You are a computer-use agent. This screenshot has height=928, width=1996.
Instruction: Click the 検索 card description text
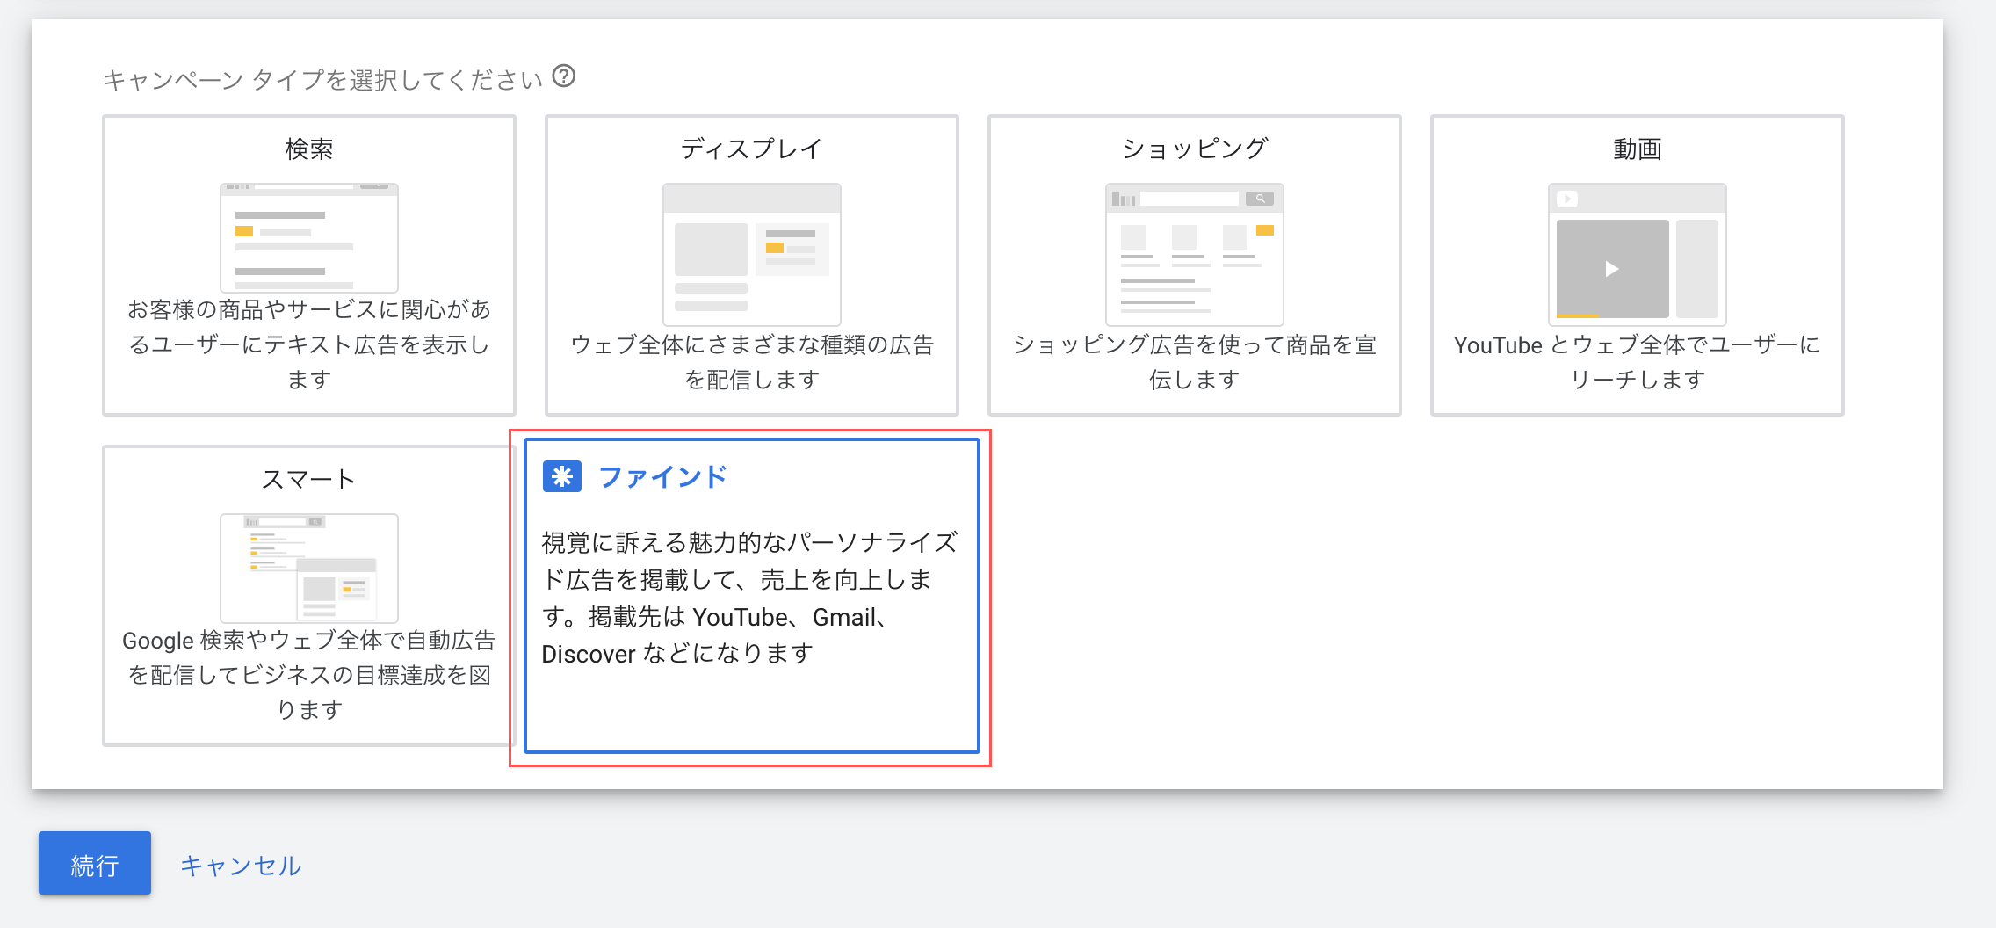[x=309, y=344]
